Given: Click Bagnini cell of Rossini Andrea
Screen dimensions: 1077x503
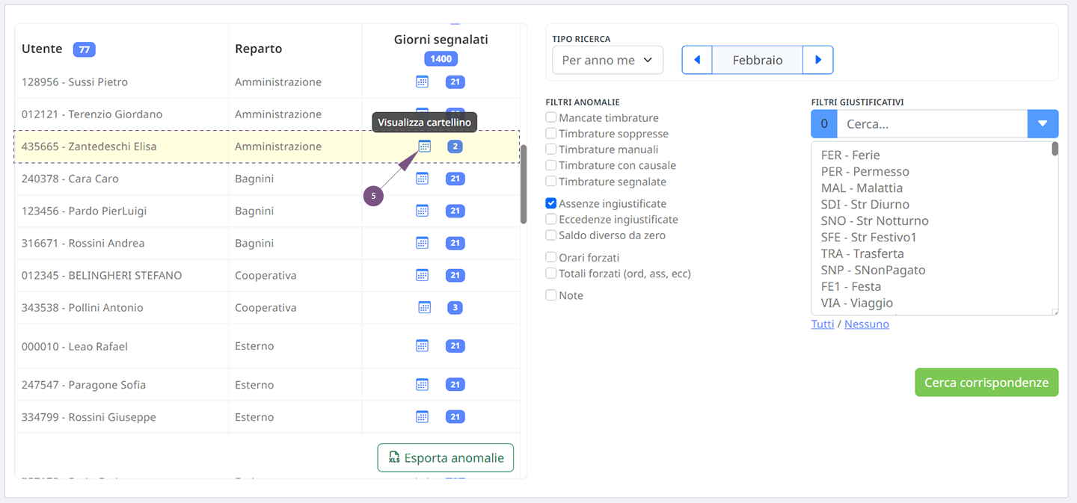Looking at the screenshot, I should (x=254, y=243).
